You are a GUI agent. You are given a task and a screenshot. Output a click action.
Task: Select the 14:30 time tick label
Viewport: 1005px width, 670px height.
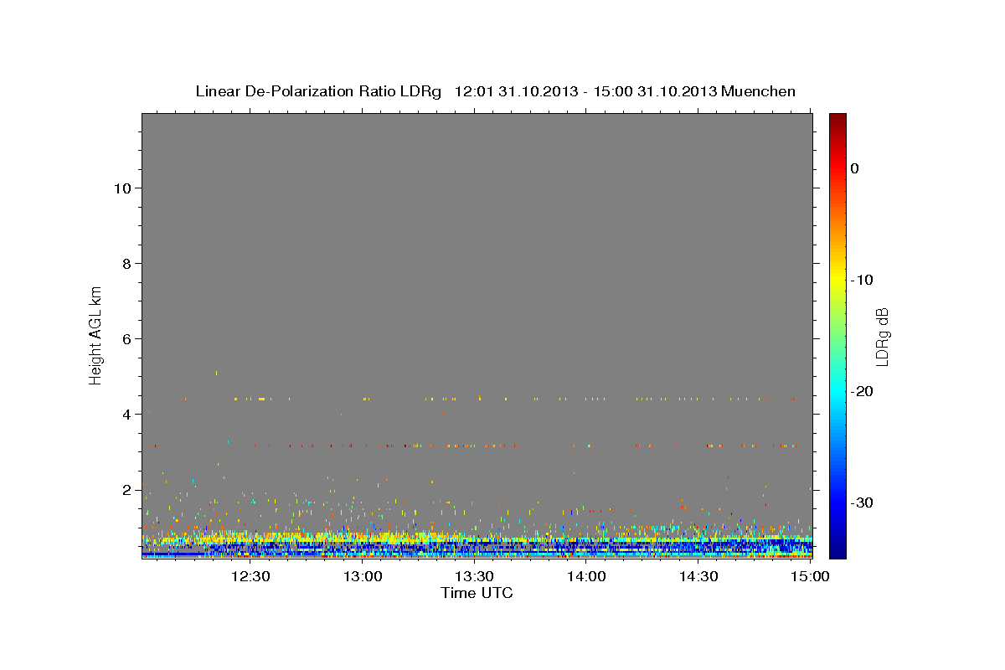pyautogui.click(x=698, y=576)
